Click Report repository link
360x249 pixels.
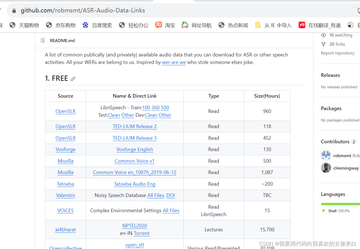click(x=338, y=53)
